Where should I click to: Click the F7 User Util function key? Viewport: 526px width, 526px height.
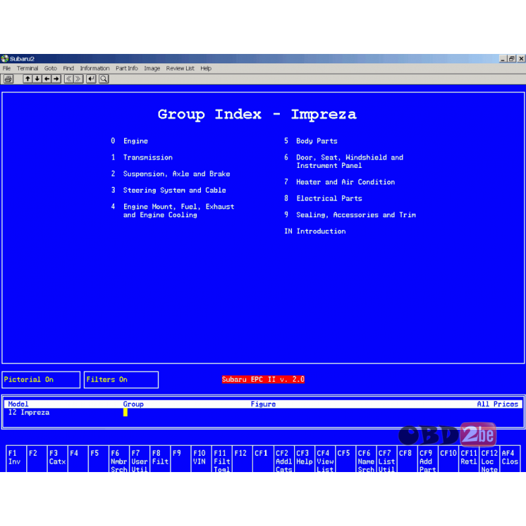tap(139, 459)
